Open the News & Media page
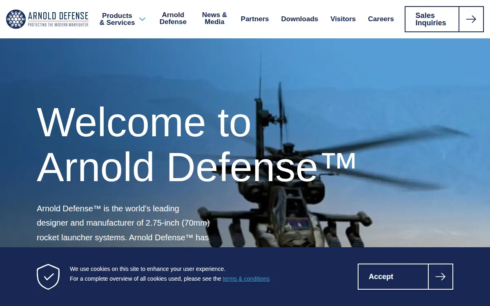Screen dimensions: 490x306 coord(214,18)
